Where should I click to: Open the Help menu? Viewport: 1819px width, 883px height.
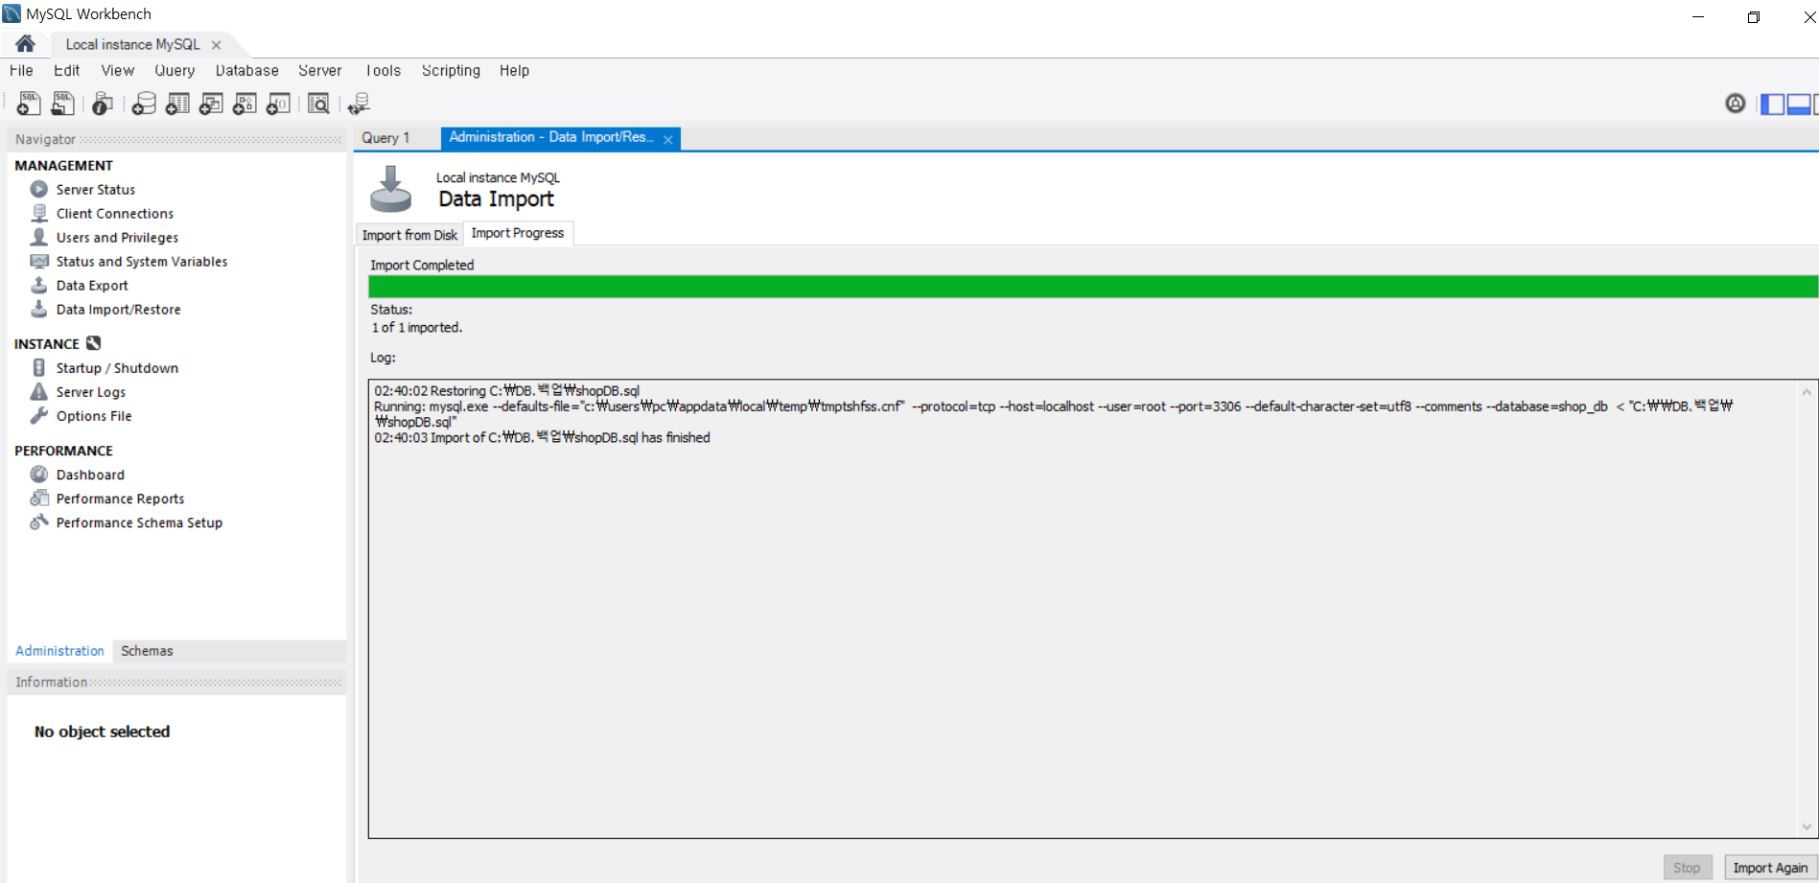(514, 70)
